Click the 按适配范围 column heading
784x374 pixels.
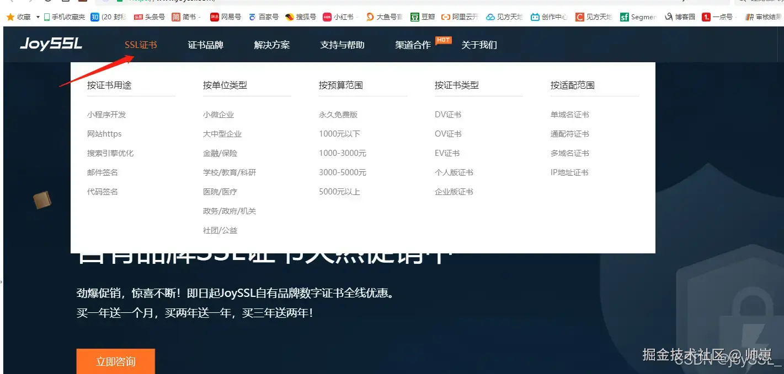click(573, 85)
